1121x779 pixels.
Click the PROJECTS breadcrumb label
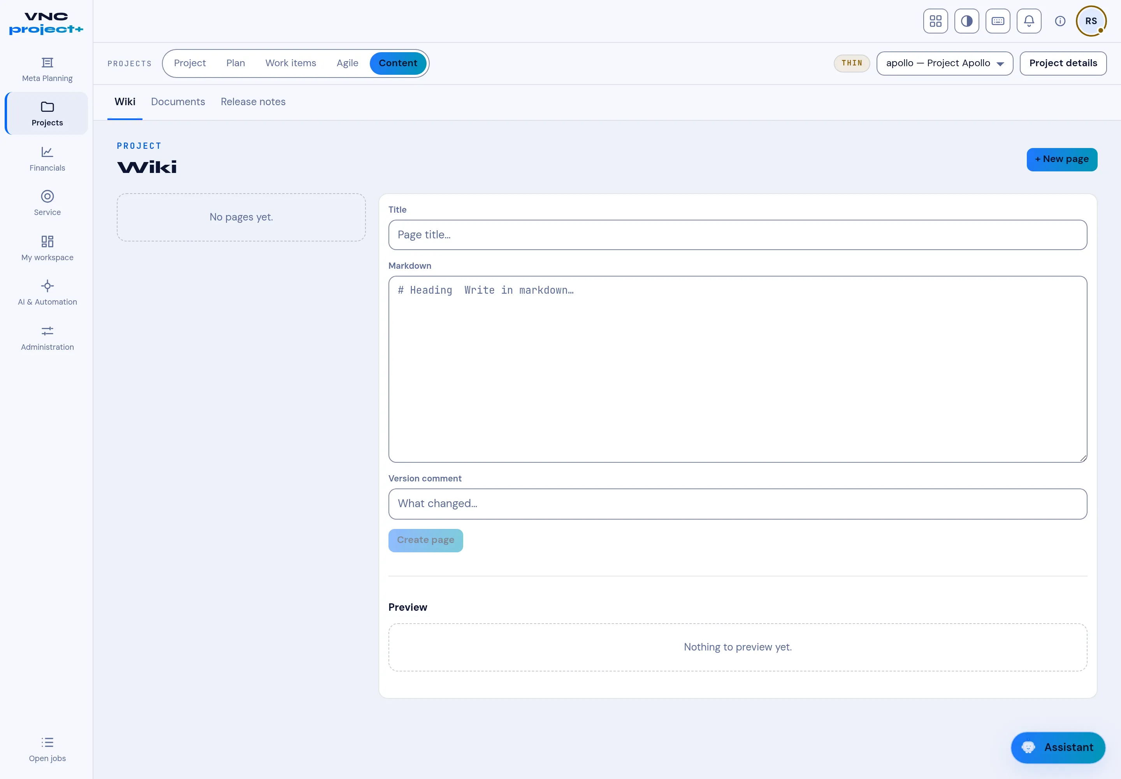pyautogui.click(x=129, y=64)
